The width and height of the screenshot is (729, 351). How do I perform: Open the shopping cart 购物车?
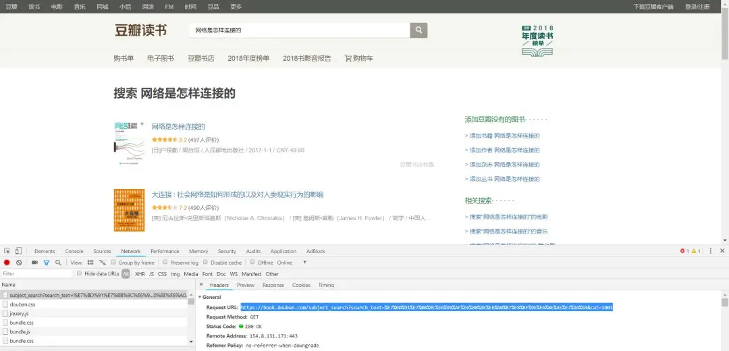pyautogui.click(x=359, y=59)
